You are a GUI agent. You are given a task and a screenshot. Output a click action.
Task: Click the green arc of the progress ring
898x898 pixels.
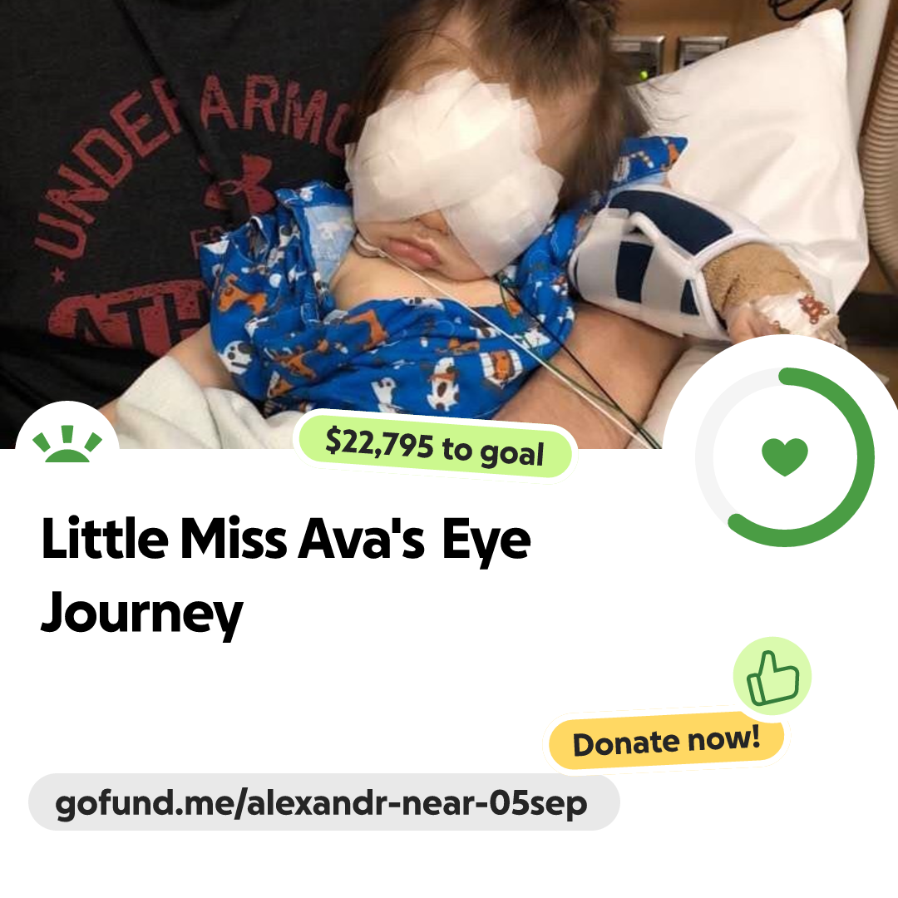point(861,458)
